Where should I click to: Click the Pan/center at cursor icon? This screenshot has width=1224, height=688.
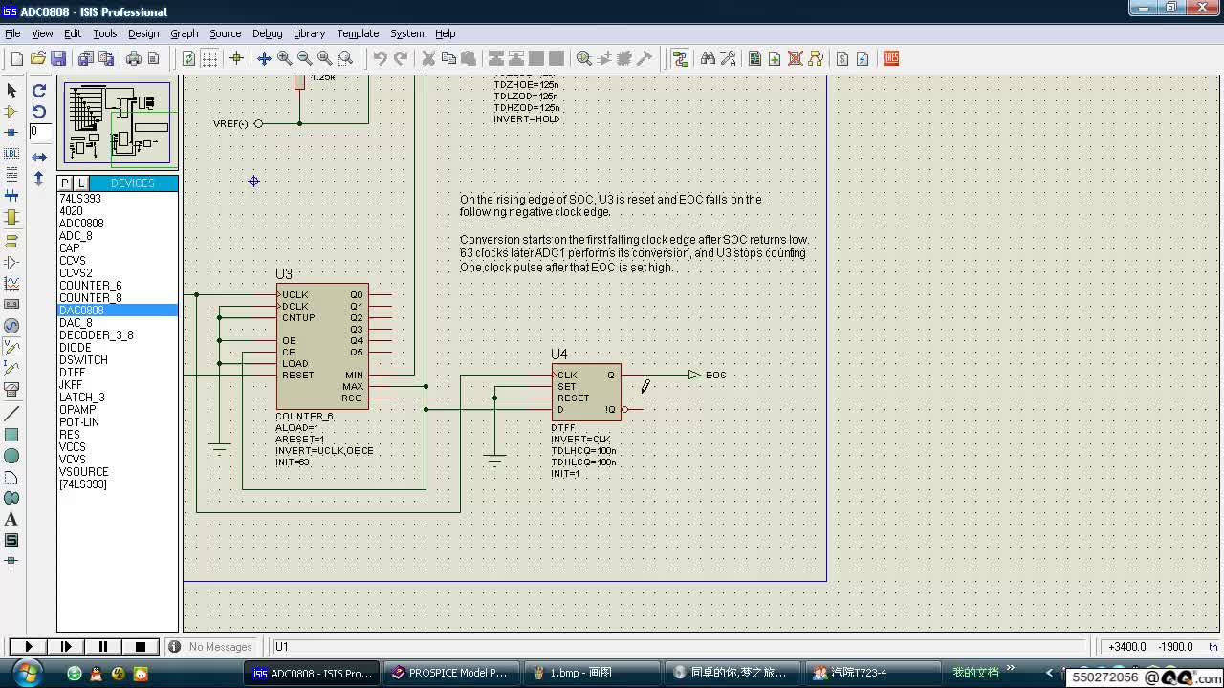(x=264, y=58)
